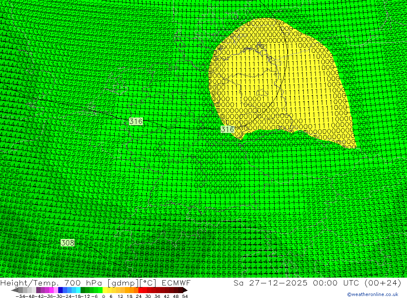Pick the dark purple swatch above -42 in legend
This screenshot has height=298, width=407.
[x=38, y=290]
